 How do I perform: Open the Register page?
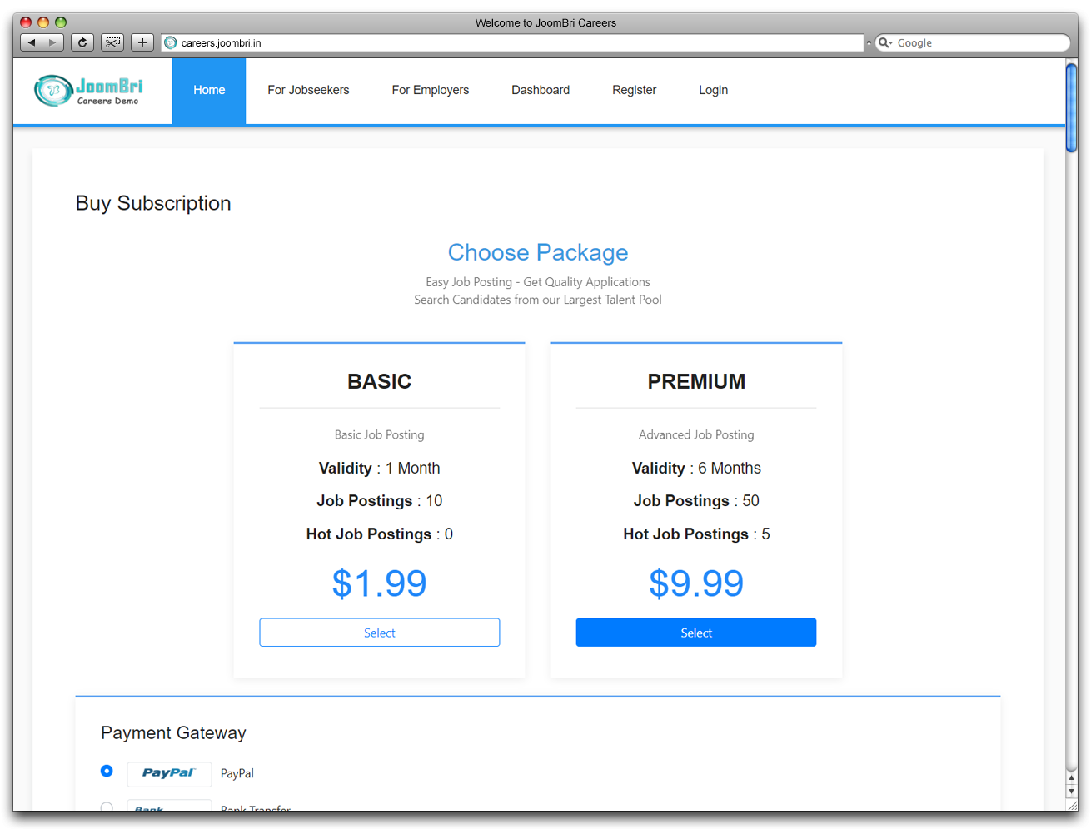(634, 90)
